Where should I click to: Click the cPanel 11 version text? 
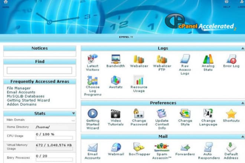click(x=126, y=37)
